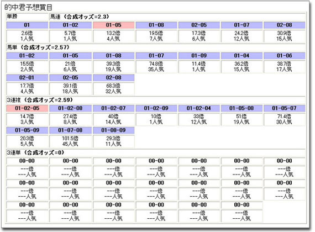Click the 10倍 1人気 odds cell
315x232 pixels.
pyautogui.click(x=156, y=119)
